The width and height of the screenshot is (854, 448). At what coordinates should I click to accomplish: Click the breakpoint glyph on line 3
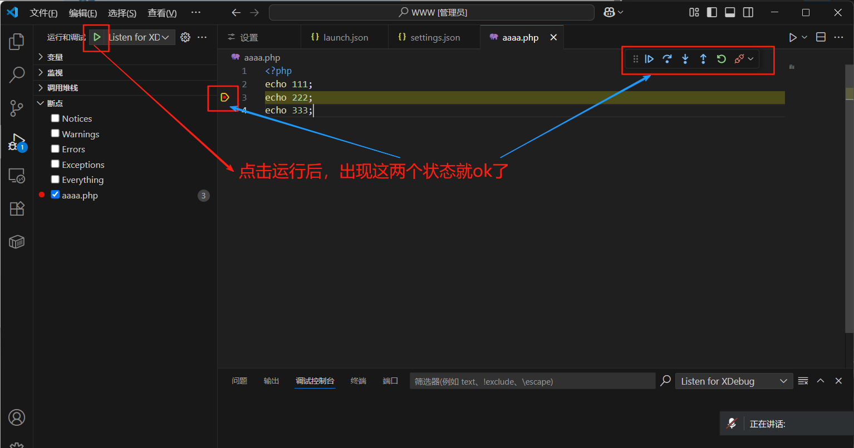pyautogui.click(x=225, y=97)
